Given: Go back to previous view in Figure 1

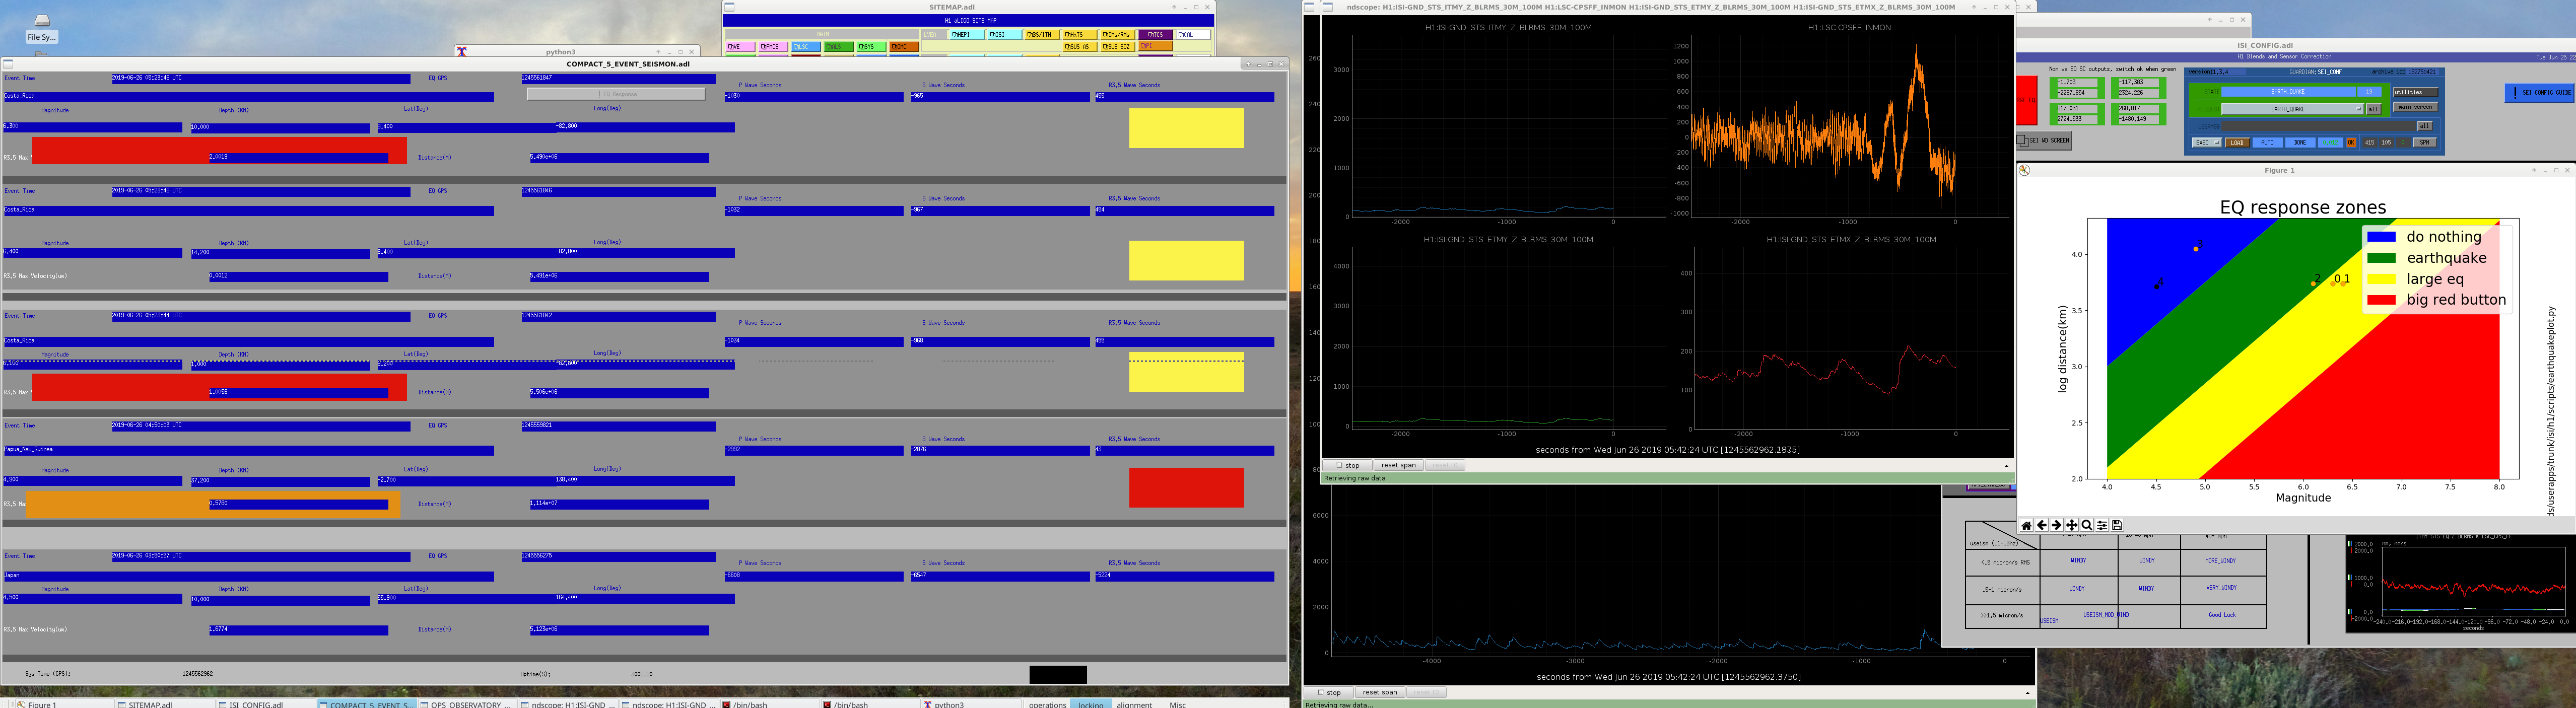Looking at the screenshot, I should (2041, 525).
